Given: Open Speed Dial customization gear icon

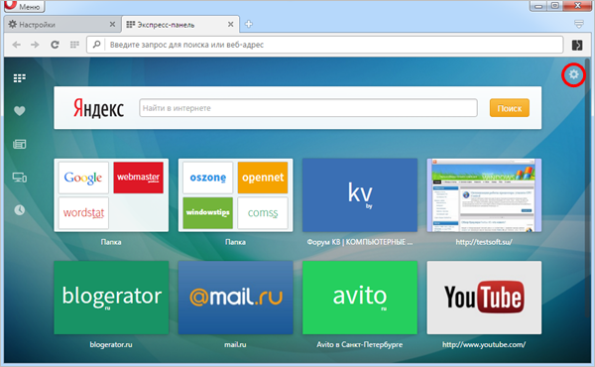Looking at the screenshot, I should [x=573, y=74].
